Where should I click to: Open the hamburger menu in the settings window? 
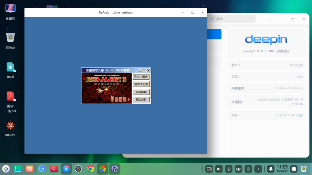pyautogui.click(x=270, y=19)
